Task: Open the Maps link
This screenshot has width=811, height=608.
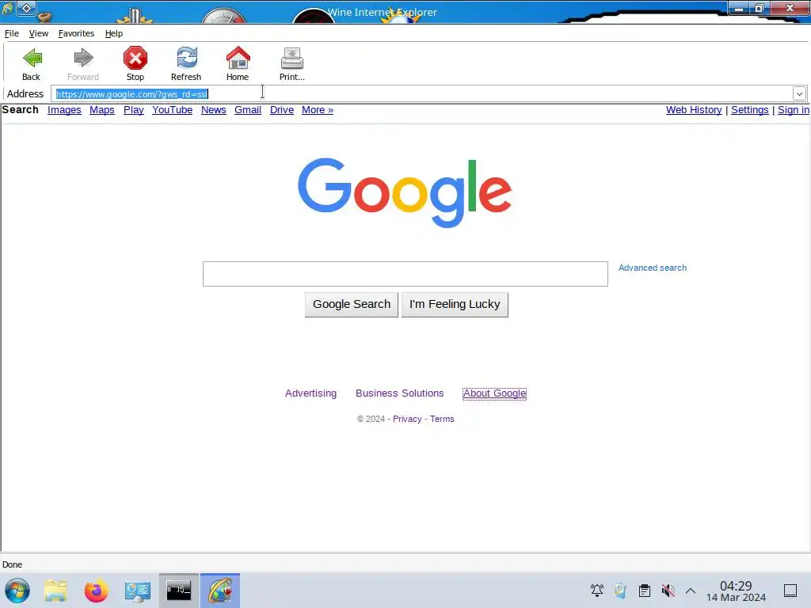Action: [x=102, y=110]
